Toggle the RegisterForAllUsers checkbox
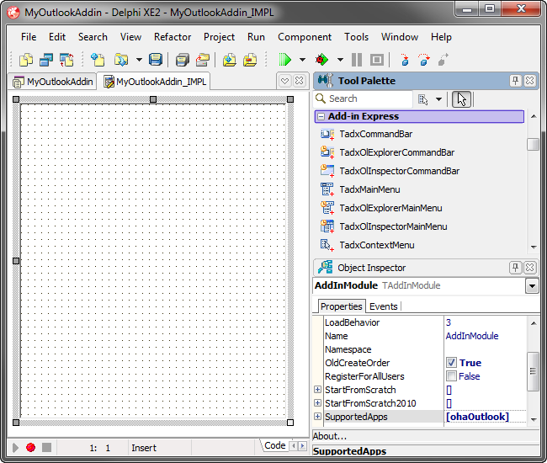The width and height of the screenshot is (547, 463). (451, 375)
